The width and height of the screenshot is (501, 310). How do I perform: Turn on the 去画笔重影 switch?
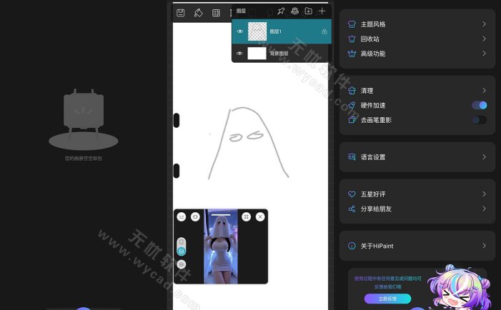tap(480, 120)
